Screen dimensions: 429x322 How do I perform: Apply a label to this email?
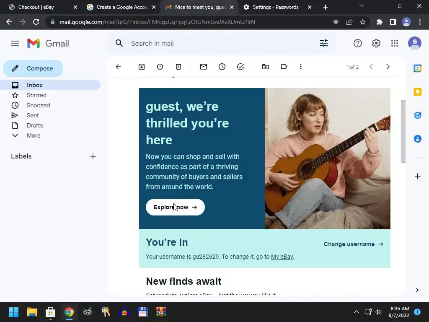(x=284, y=67)
